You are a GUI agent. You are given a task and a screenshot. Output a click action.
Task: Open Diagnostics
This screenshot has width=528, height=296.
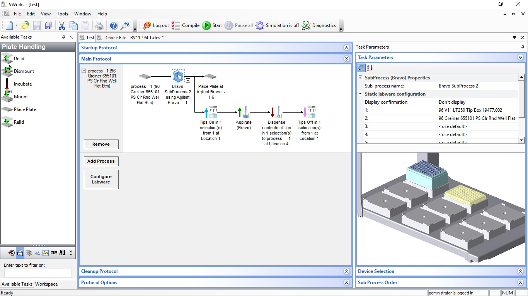(319, 25)
